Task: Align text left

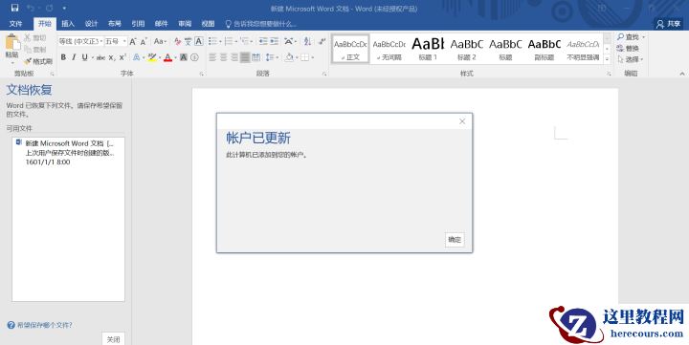Action: [212, 57]
